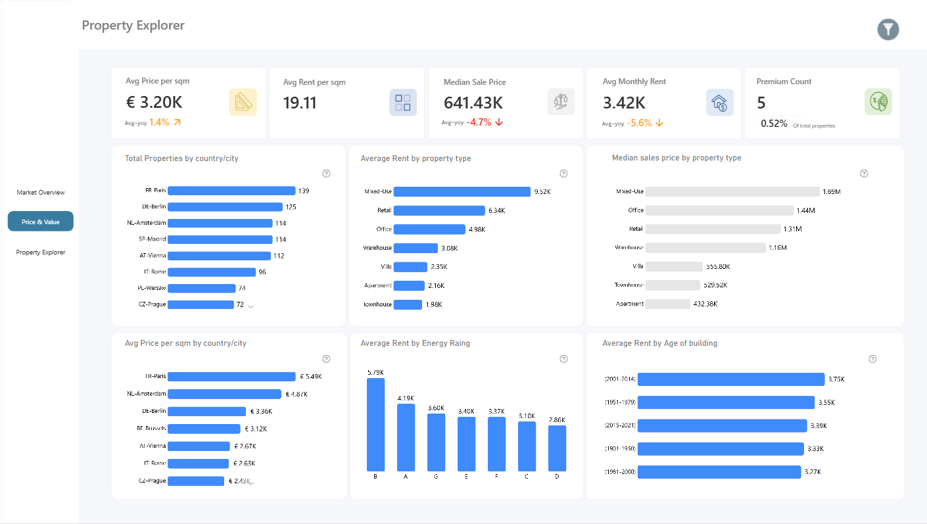Image resolution: width=927 pixels, height=524 pixels.
Task: Select the Mixed-Use bar in Average Rent chart
Action: (x=462, y=192)
